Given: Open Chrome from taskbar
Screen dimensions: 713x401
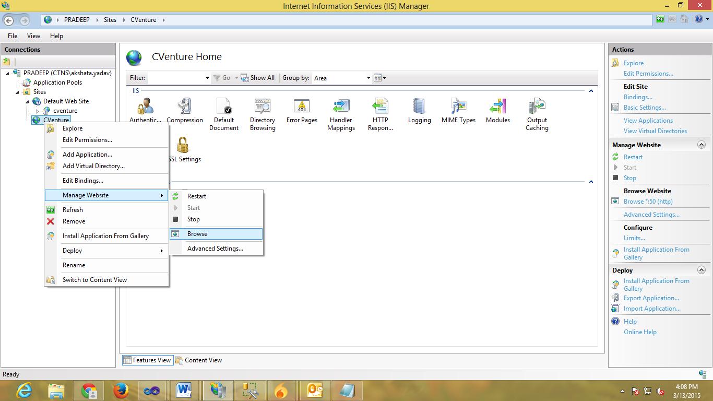Looking at the screenshot, I should (89, 391).
